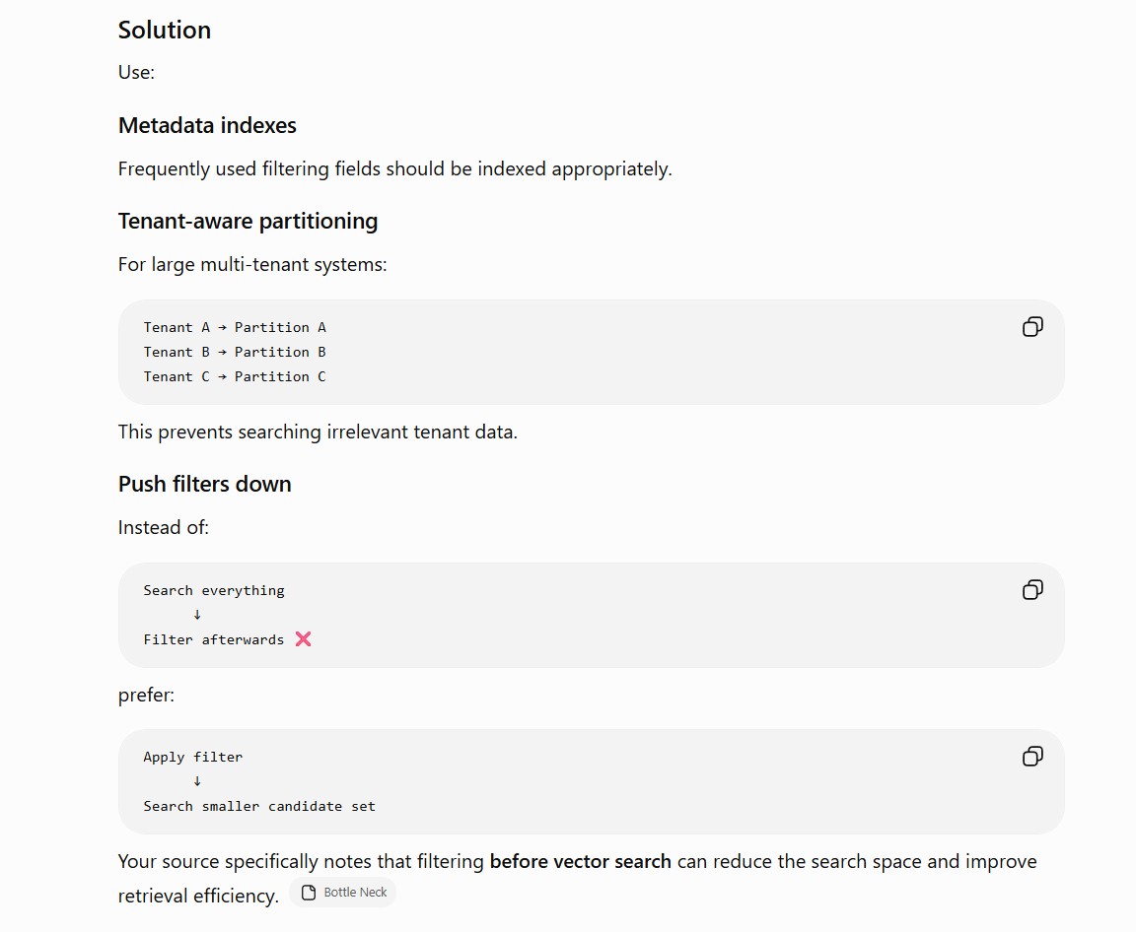Screen dimensions: 1136x932
Task: Click the down arrow below Search everything
Action: coord(197,615)
